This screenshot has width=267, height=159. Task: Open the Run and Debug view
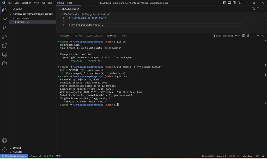click(x=4, y=36)
